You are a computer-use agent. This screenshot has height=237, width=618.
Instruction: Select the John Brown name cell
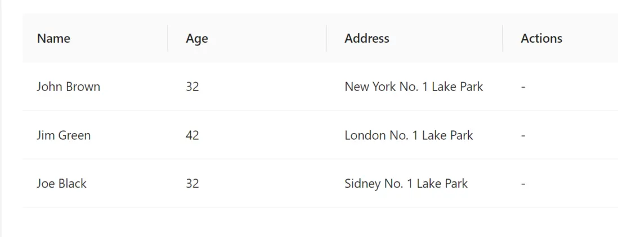(68, 86)
